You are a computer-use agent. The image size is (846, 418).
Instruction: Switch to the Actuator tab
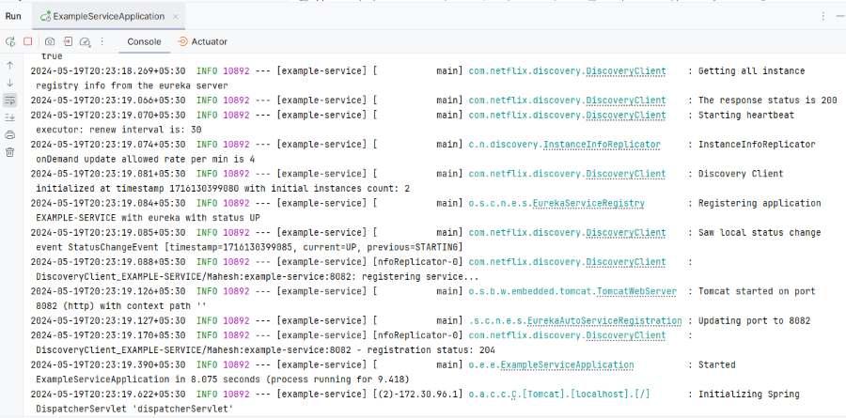pyautogui.click(x=202, y=41)
